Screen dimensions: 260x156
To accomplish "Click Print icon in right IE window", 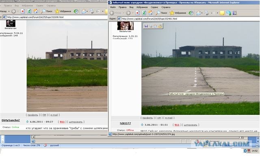I will (206, 13).
